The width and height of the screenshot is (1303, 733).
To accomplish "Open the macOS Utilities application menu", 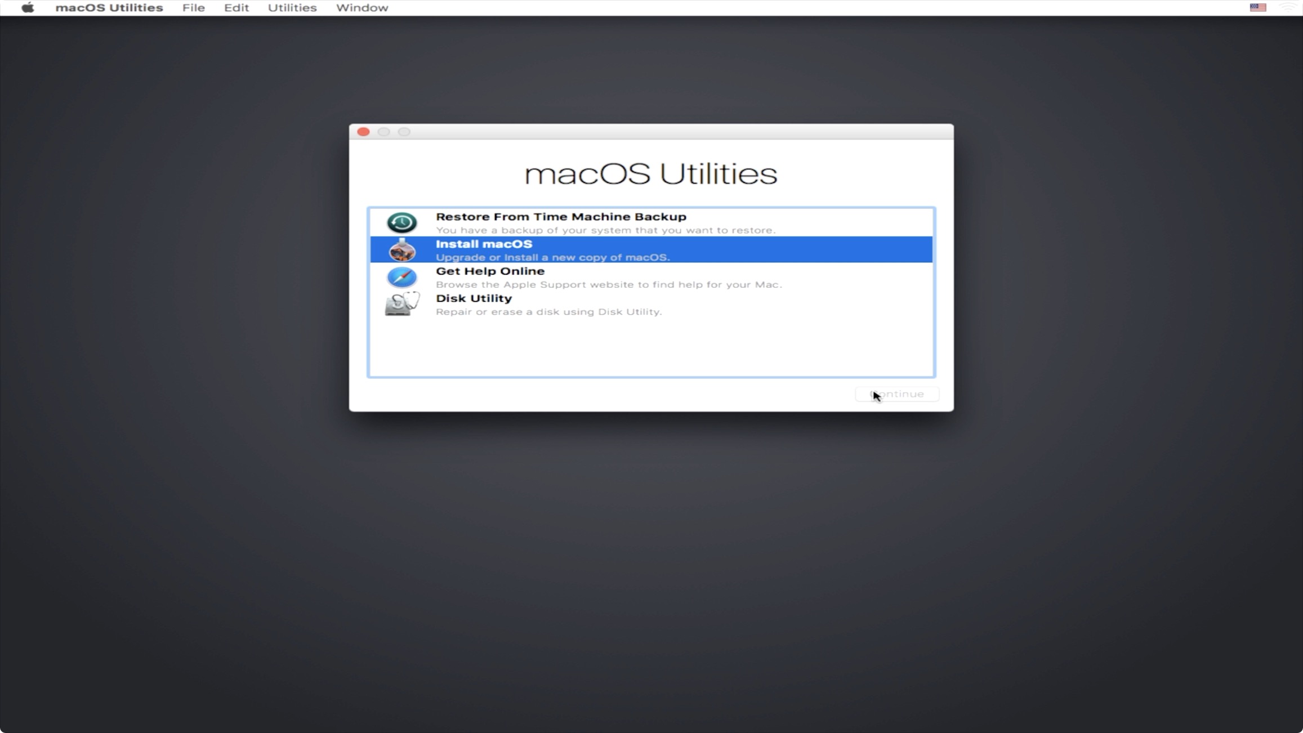I will [109, 8].
